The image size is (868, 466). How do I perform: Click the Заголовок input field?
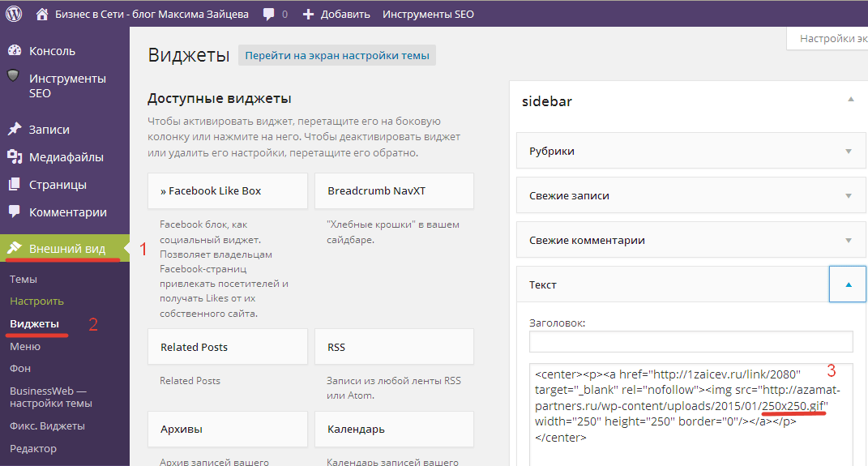(x=691, y=341)
